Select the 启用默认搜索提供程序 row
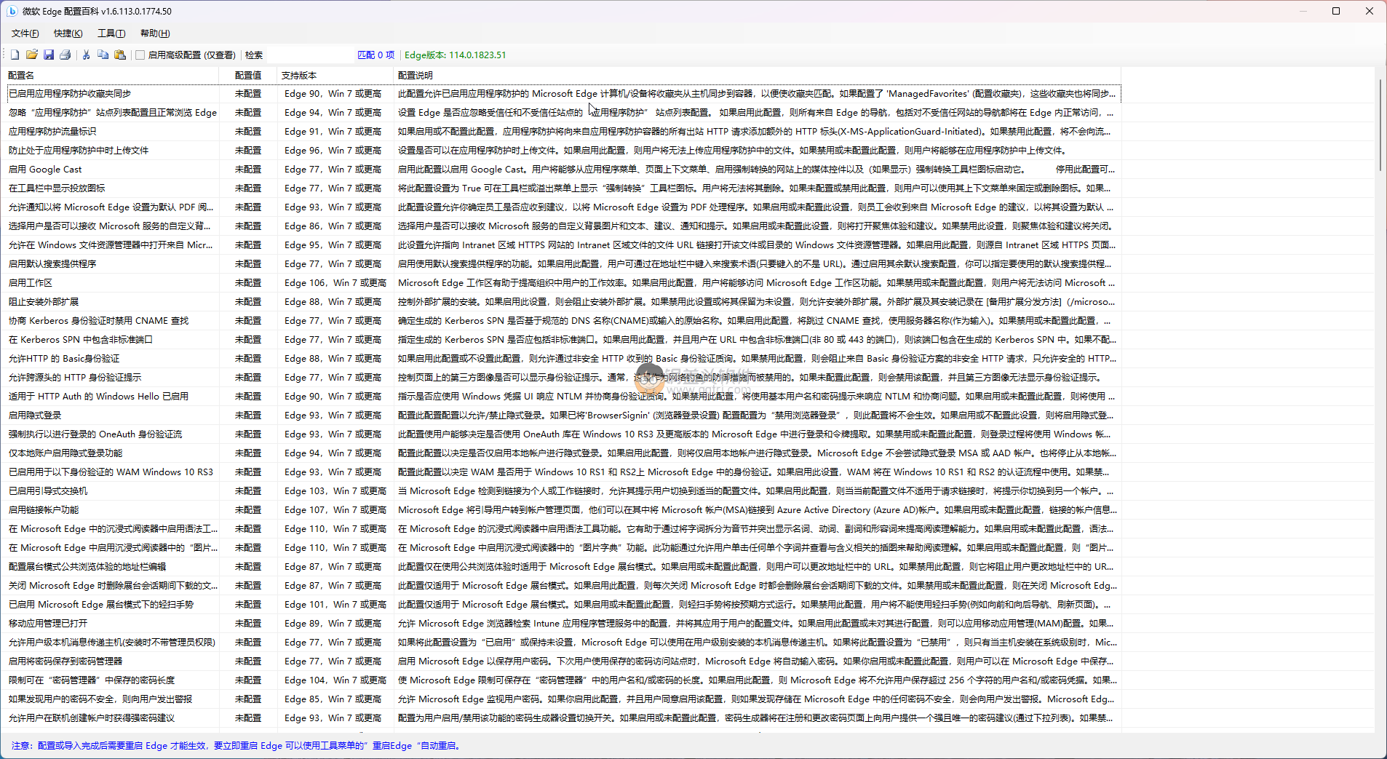1387x759 pixels. (564, 264)
